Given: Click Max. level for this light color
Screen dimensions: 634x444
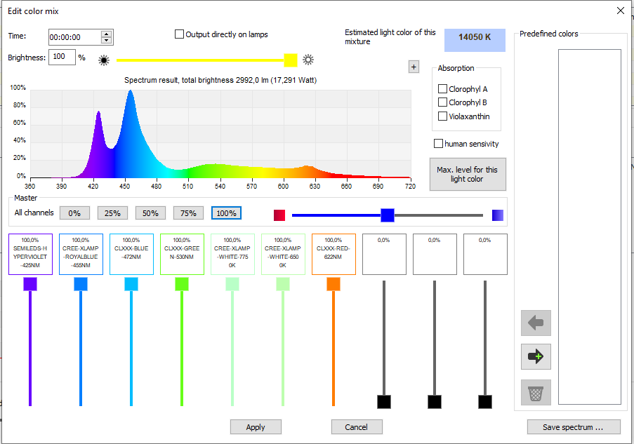Looking at the screenshot, I should coord(468,174).
